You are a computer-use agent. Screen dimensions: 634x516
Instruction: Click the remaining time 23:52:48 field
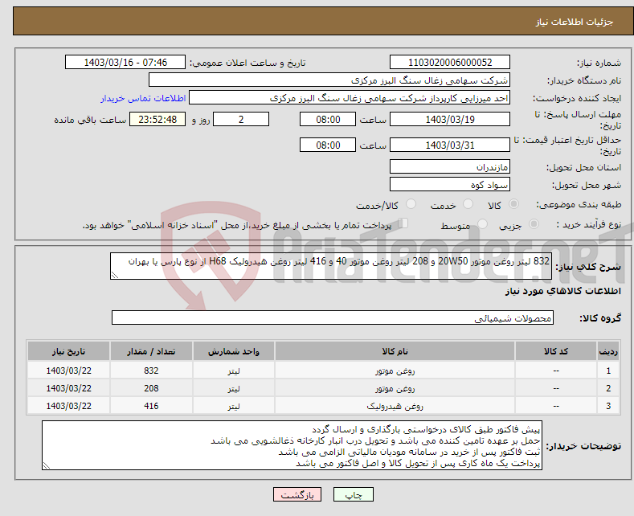point(157,119)
